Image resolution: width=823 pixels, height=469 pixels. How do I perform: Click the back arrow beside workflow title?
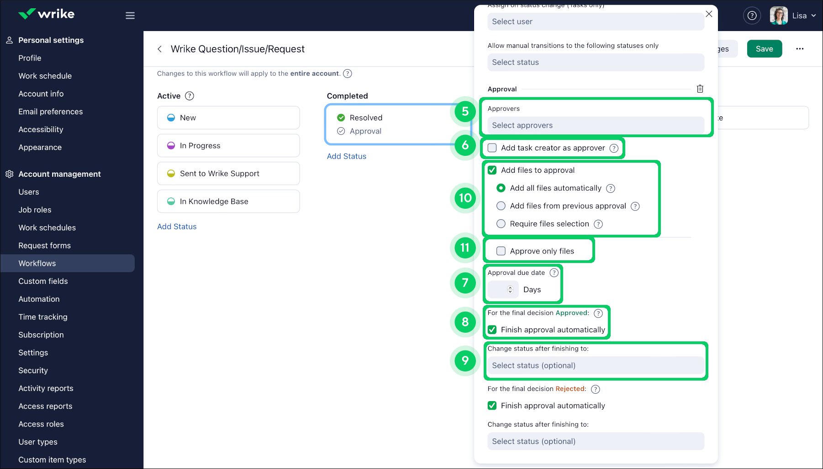(x=160, y=49)
